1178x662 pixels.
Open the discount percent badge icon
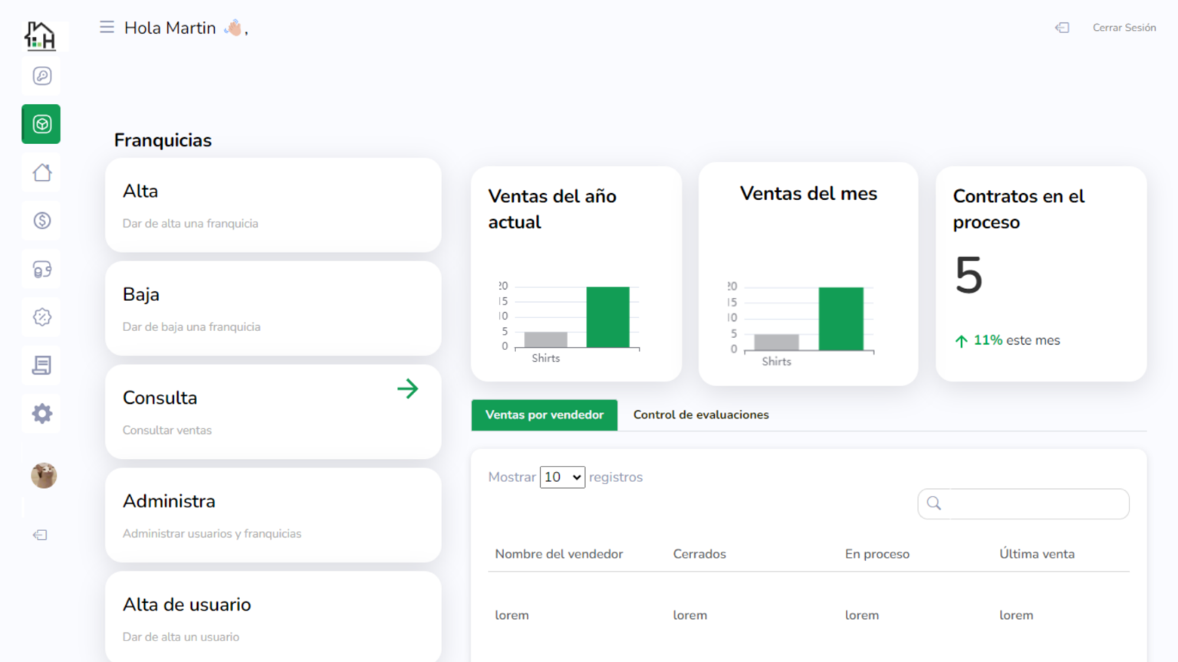[42, 317]
